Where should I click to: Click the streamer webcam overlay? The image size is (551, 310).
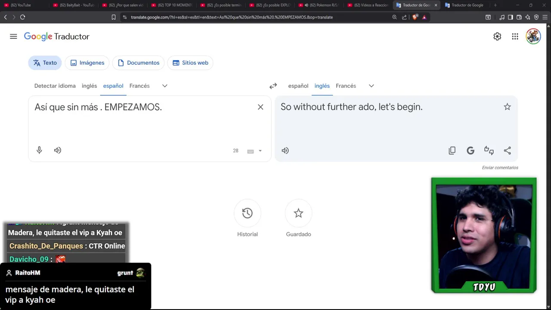point(484,236)
